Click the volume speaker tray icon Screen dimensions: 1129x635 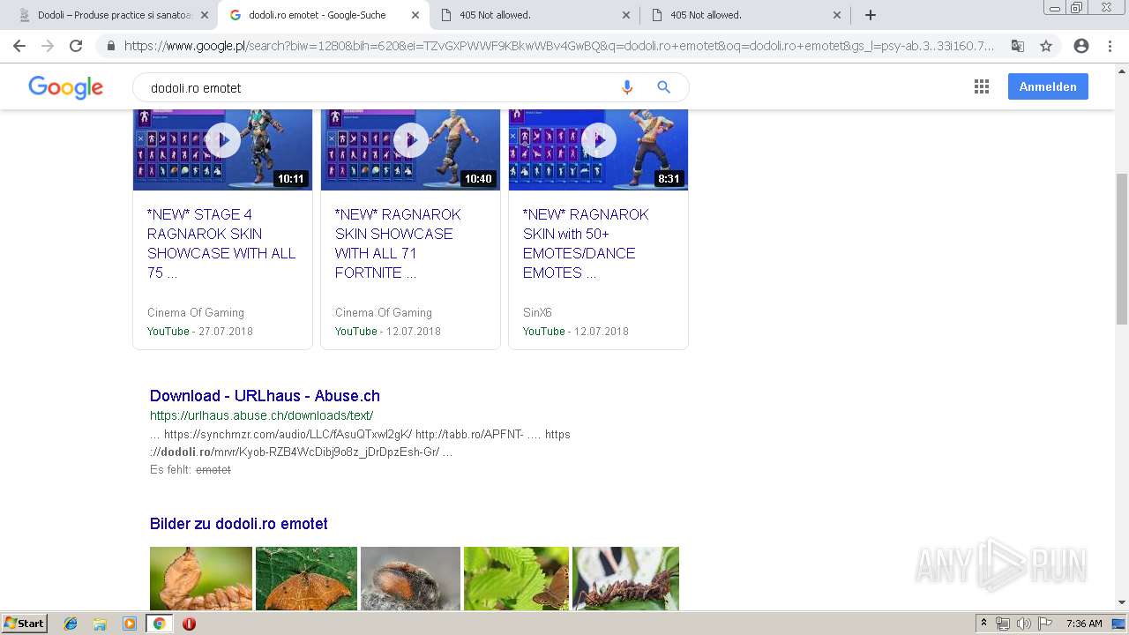click(1024, 624)
